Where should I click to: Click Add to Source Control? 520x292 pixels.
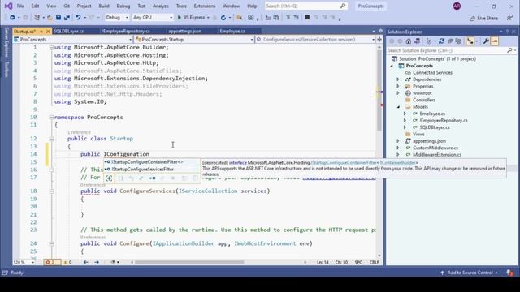470,273
